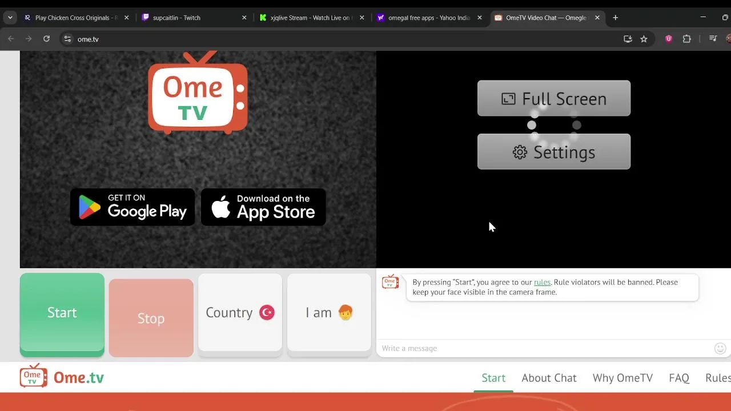Screen dimensions: 731x411
Task: Click the Ome.tv logo in navigation bar
Action: 62,377
